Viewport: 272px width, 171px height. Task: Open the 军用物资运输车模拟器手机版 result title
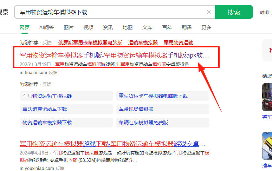114,55
